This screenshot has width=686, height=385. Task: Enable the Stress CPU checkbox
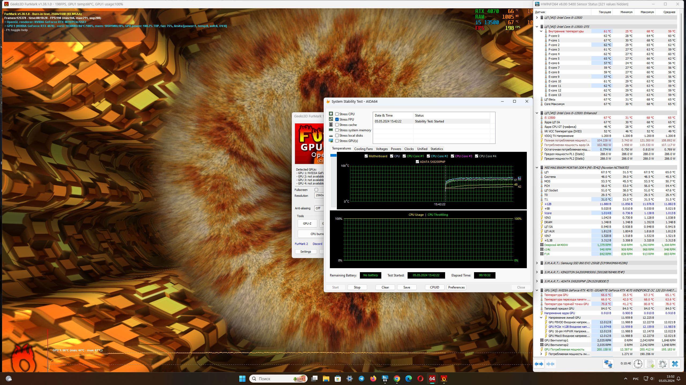(337, 114)
